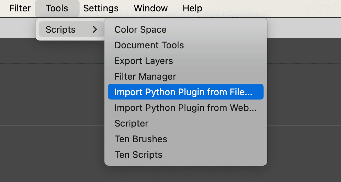Open the Settings menu
Image resolution: width=341 pixels, height=182 pixels.
tap(101, 8)
